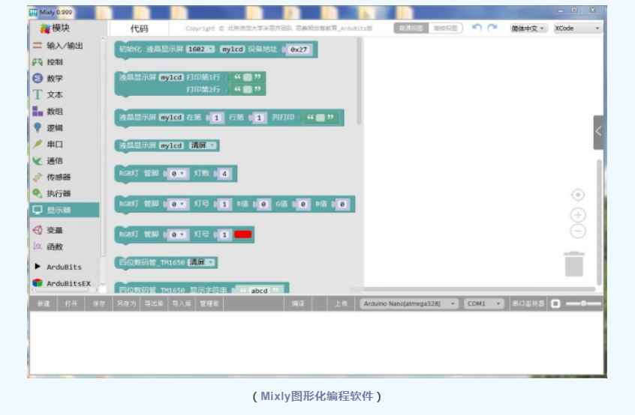The width and height of the screenshot is (635, 415).
Task: Click the undo arrow icon
Action: 477,28
